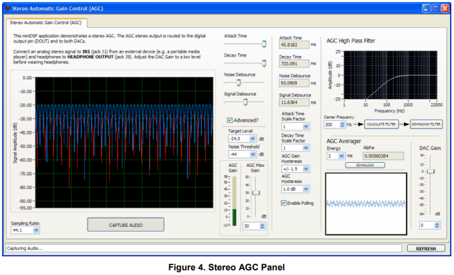454x275 pixels.
Task: Click the app icon in the title bar
Action: (x=7, y=9)
